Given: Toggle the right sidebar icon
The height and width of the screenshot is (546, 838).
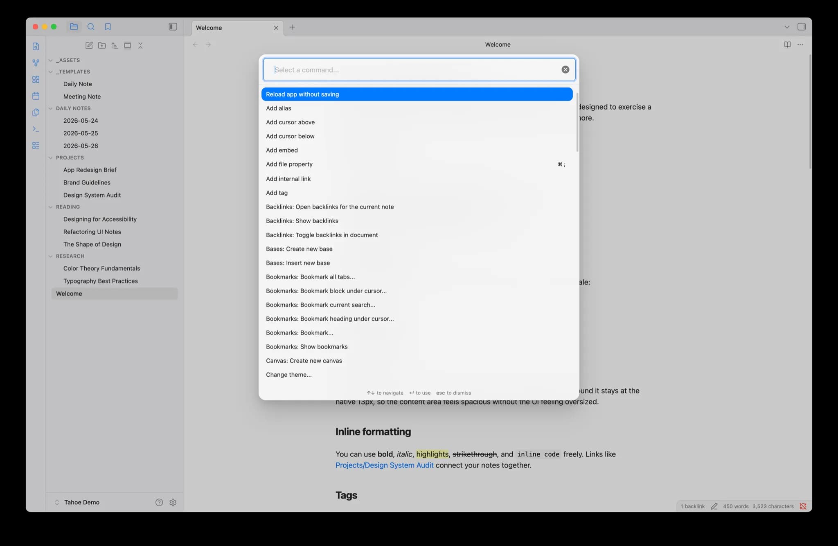Looking at the screenshot, I should pyautogui.click(x=801, y=27).
